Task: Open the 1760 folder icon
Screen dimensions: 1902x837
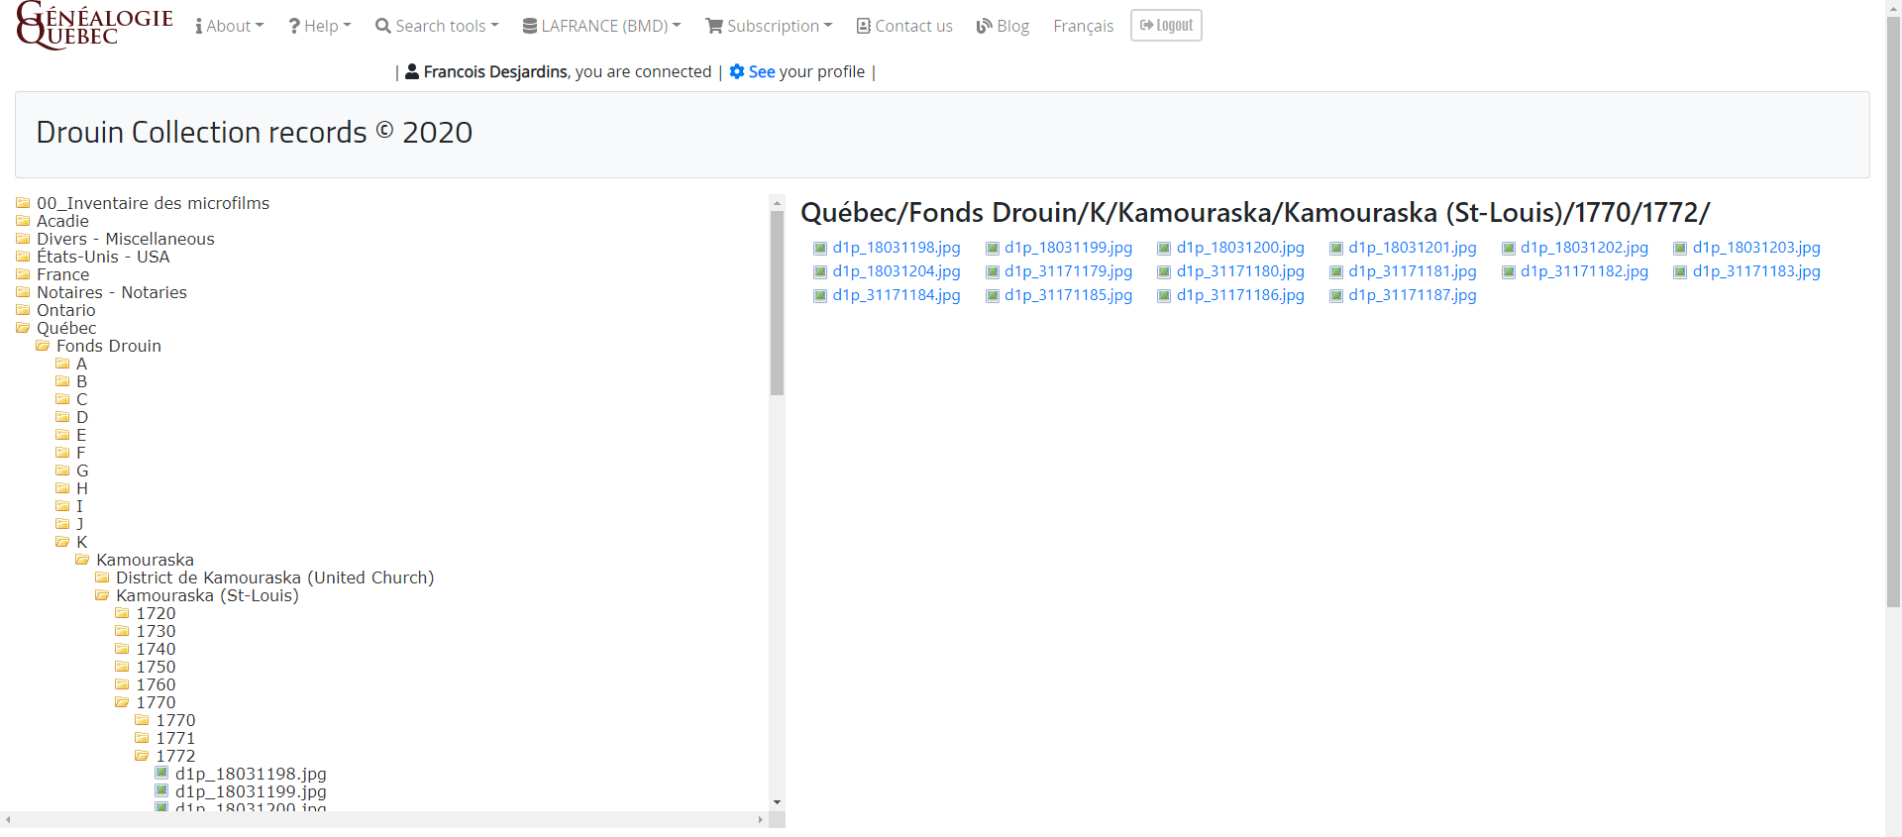Action: (x=122, y=684)
